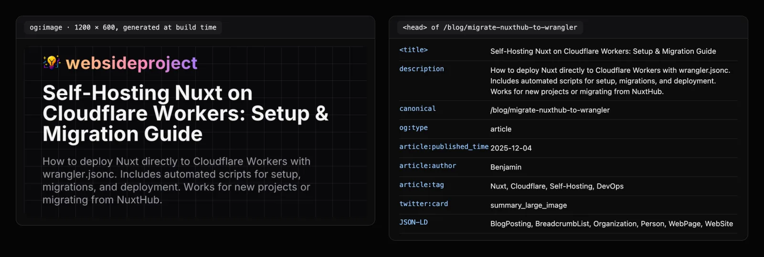Click the article:tag key

point(422,185)
